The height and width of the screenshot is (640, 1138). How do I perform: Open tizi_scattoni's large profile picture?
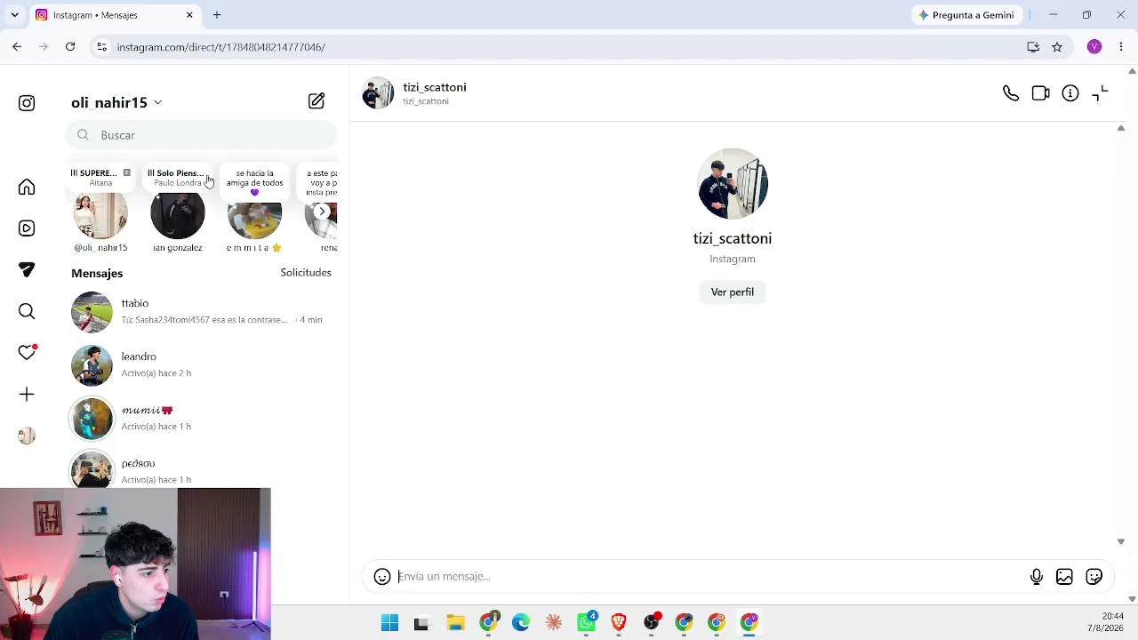coord(733,184)
